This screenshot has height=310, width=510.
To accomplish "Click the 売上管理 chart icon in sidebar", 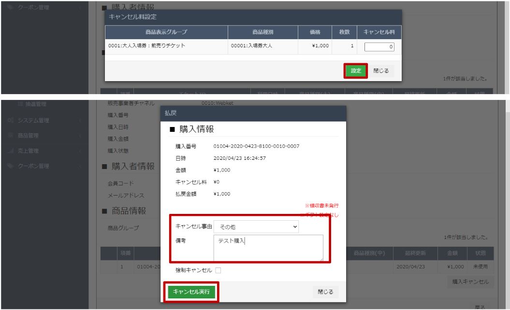I will tap(11, 151).
